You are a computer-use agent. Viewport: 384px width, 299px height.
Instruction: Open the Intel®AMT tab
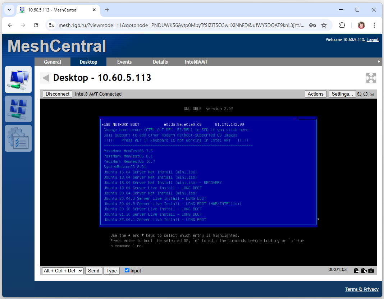coord(196,62)
